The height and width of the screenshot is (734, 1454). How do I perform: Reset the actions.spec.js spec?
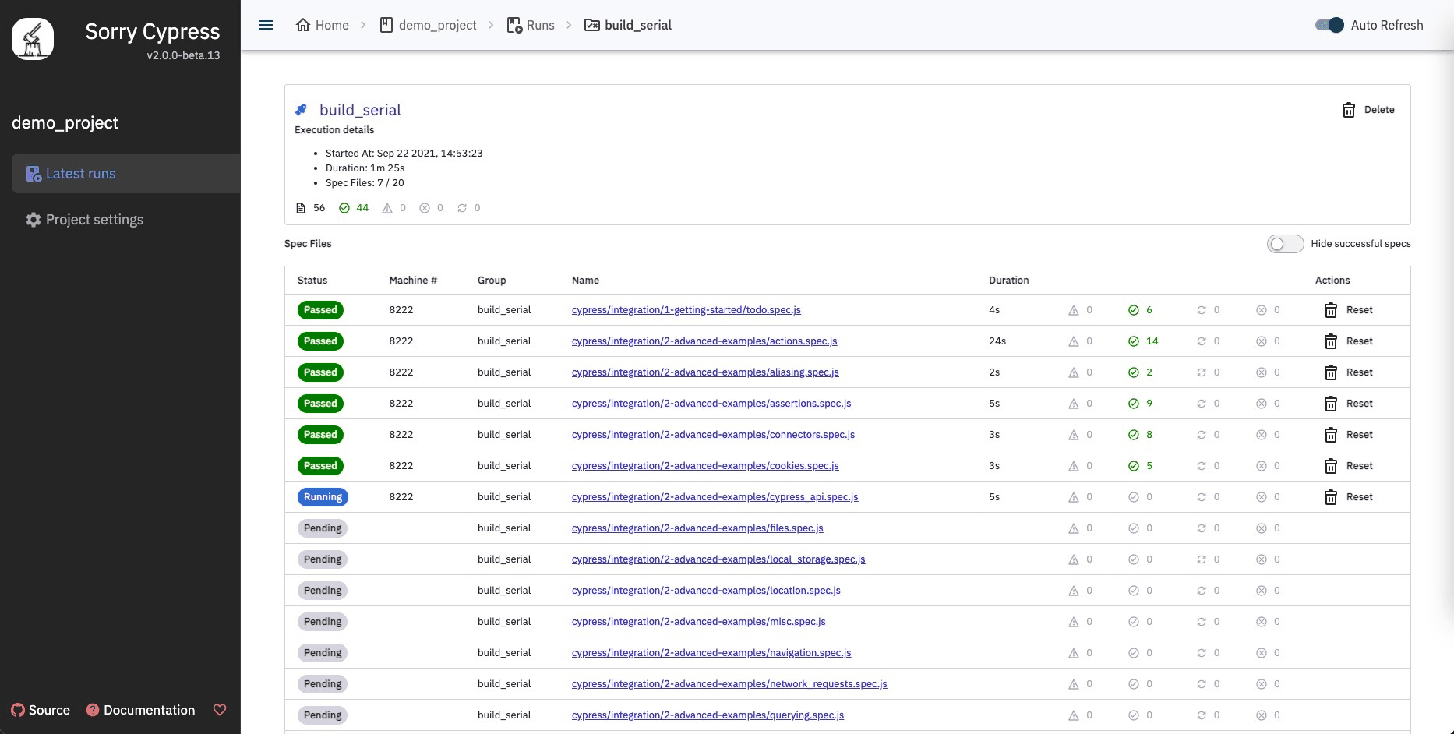coord(1349,341)
